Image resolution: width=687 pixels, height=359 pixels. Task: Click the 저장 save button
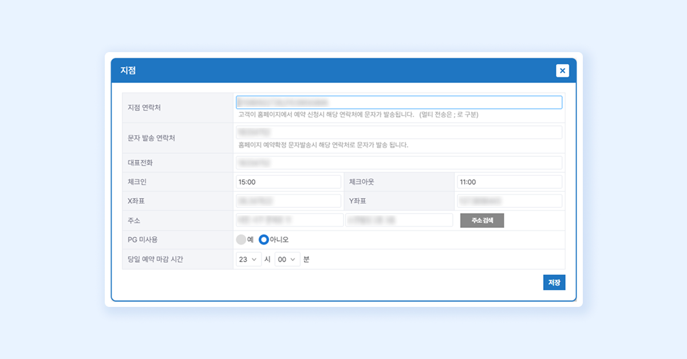(x=554, y=282)
